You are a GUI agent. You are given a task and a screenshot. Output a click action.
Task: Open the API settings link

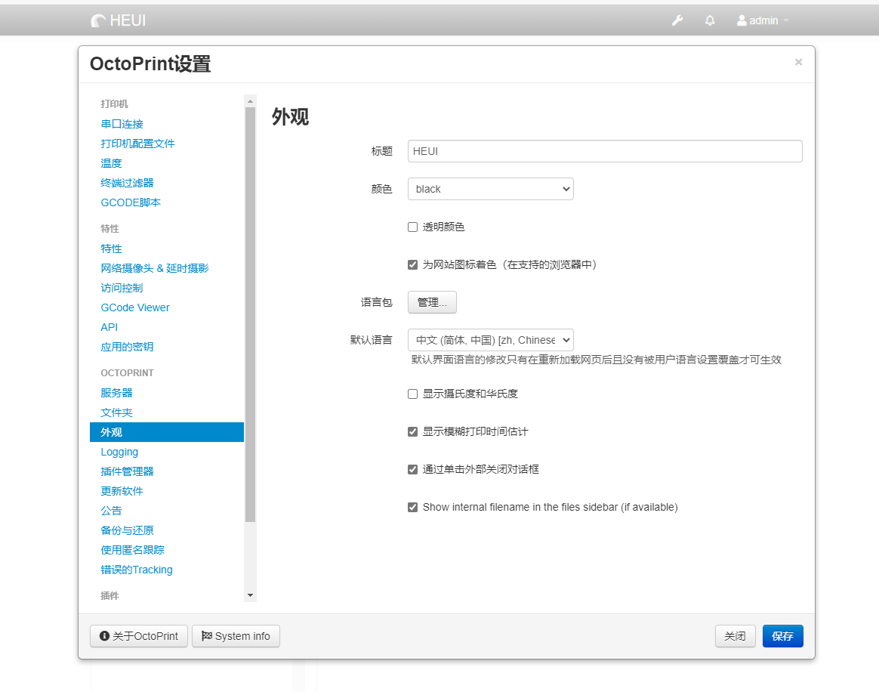109,327
